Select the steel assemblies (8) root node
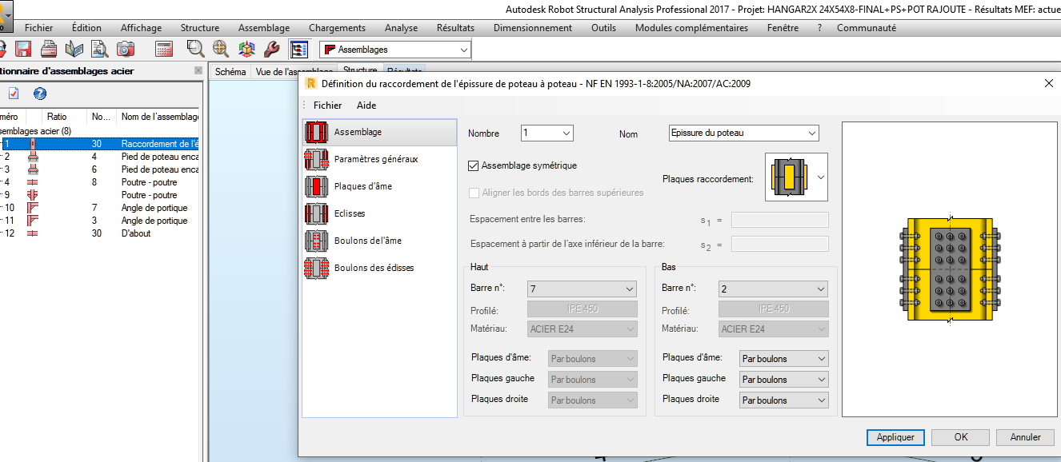Screen dimensions: 1061x462 [x=35, y=130]
